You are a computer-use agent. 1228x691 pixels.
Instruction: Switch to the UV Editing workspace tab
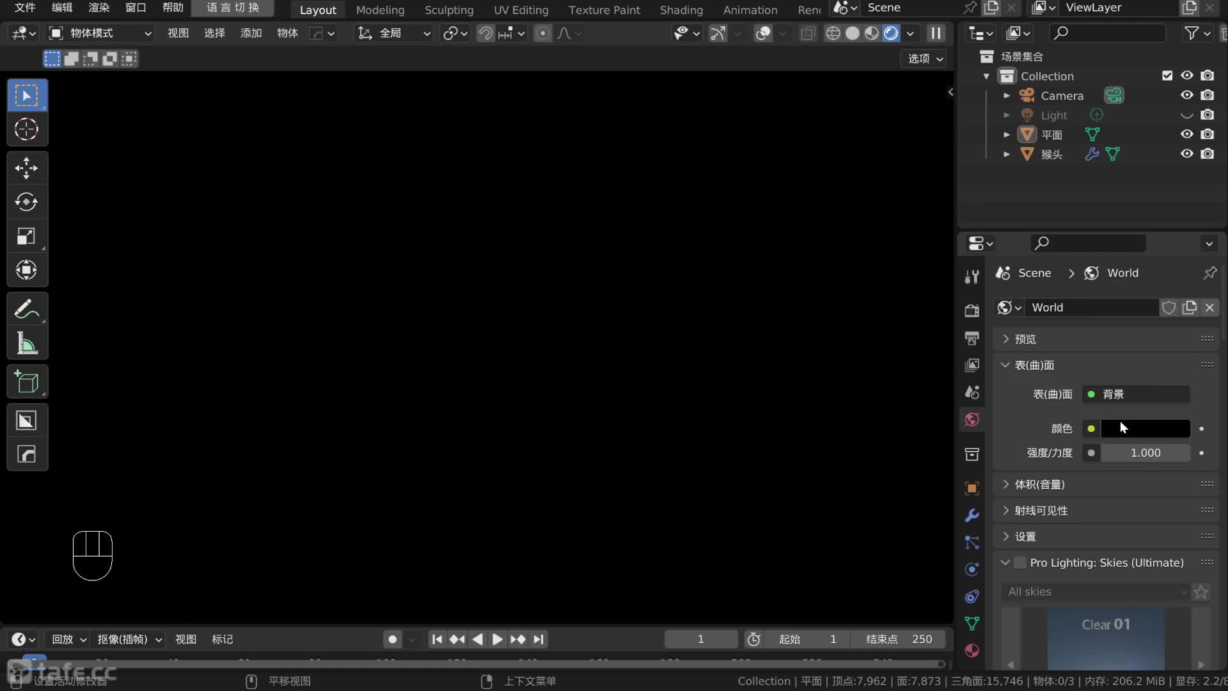point(521,10)
